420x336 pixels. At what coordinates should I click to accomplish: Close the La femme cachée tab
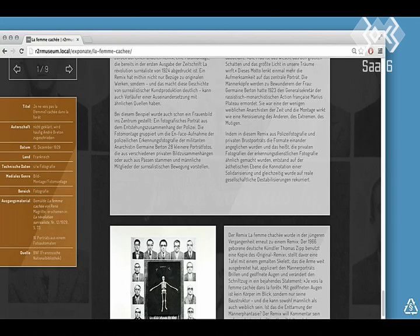(78, 40)
